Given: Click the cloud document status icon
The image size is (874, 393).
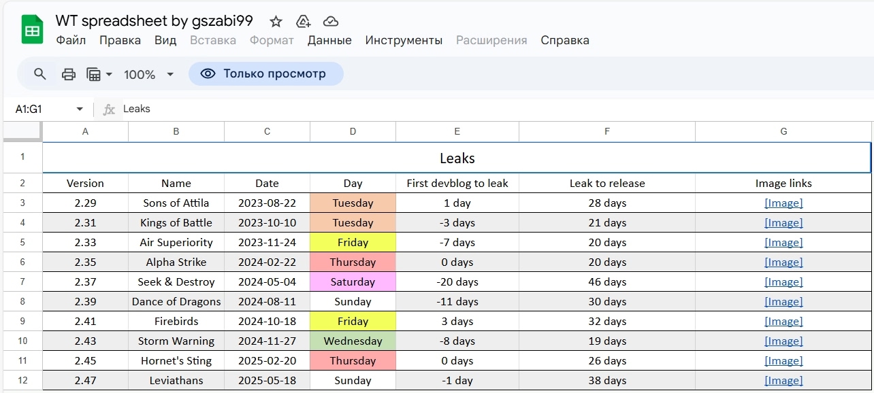Looking at the screenshot, I should coord(331,21).
